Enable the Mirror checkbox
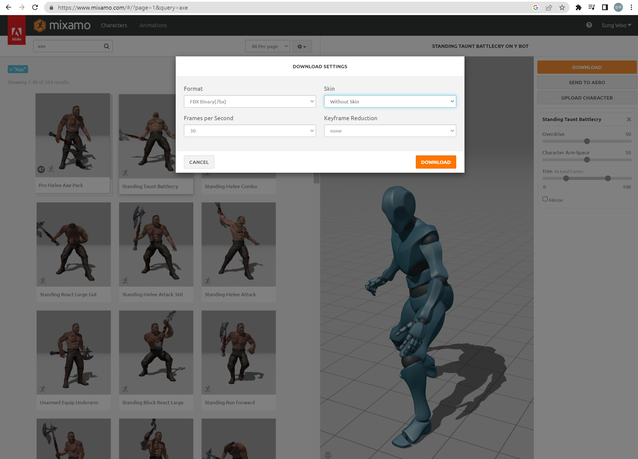 click(545, 199)
